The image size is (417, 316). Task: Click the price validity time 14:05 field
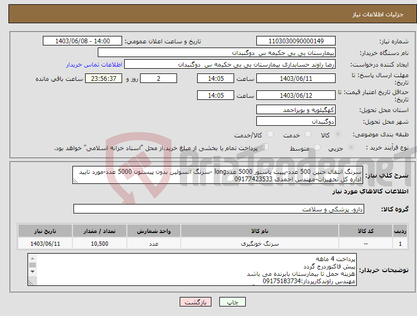216,95
